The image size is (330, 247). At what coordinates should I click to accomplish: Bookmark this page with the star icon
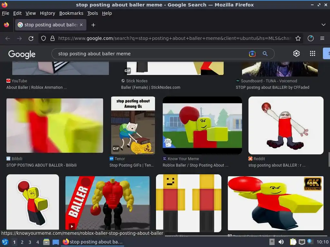pos(298,39)
